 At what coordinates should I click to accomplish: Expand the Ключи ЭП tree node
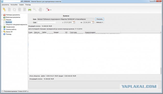point(2,32)
